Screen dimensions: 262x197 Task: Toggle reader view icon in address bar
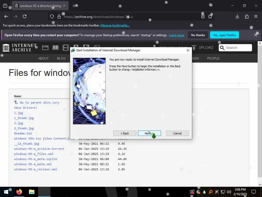[x=203, y=16]
